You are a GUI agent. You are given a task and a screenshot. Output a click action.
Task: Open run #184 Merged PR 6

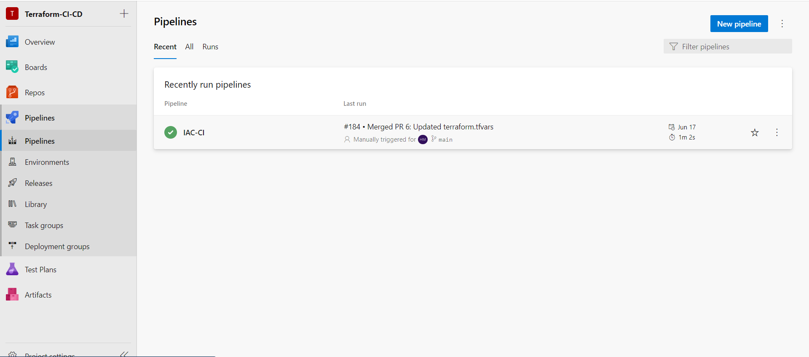418,126
